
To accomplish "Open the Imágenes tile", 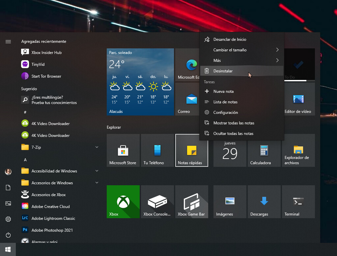I will point(230,202).
